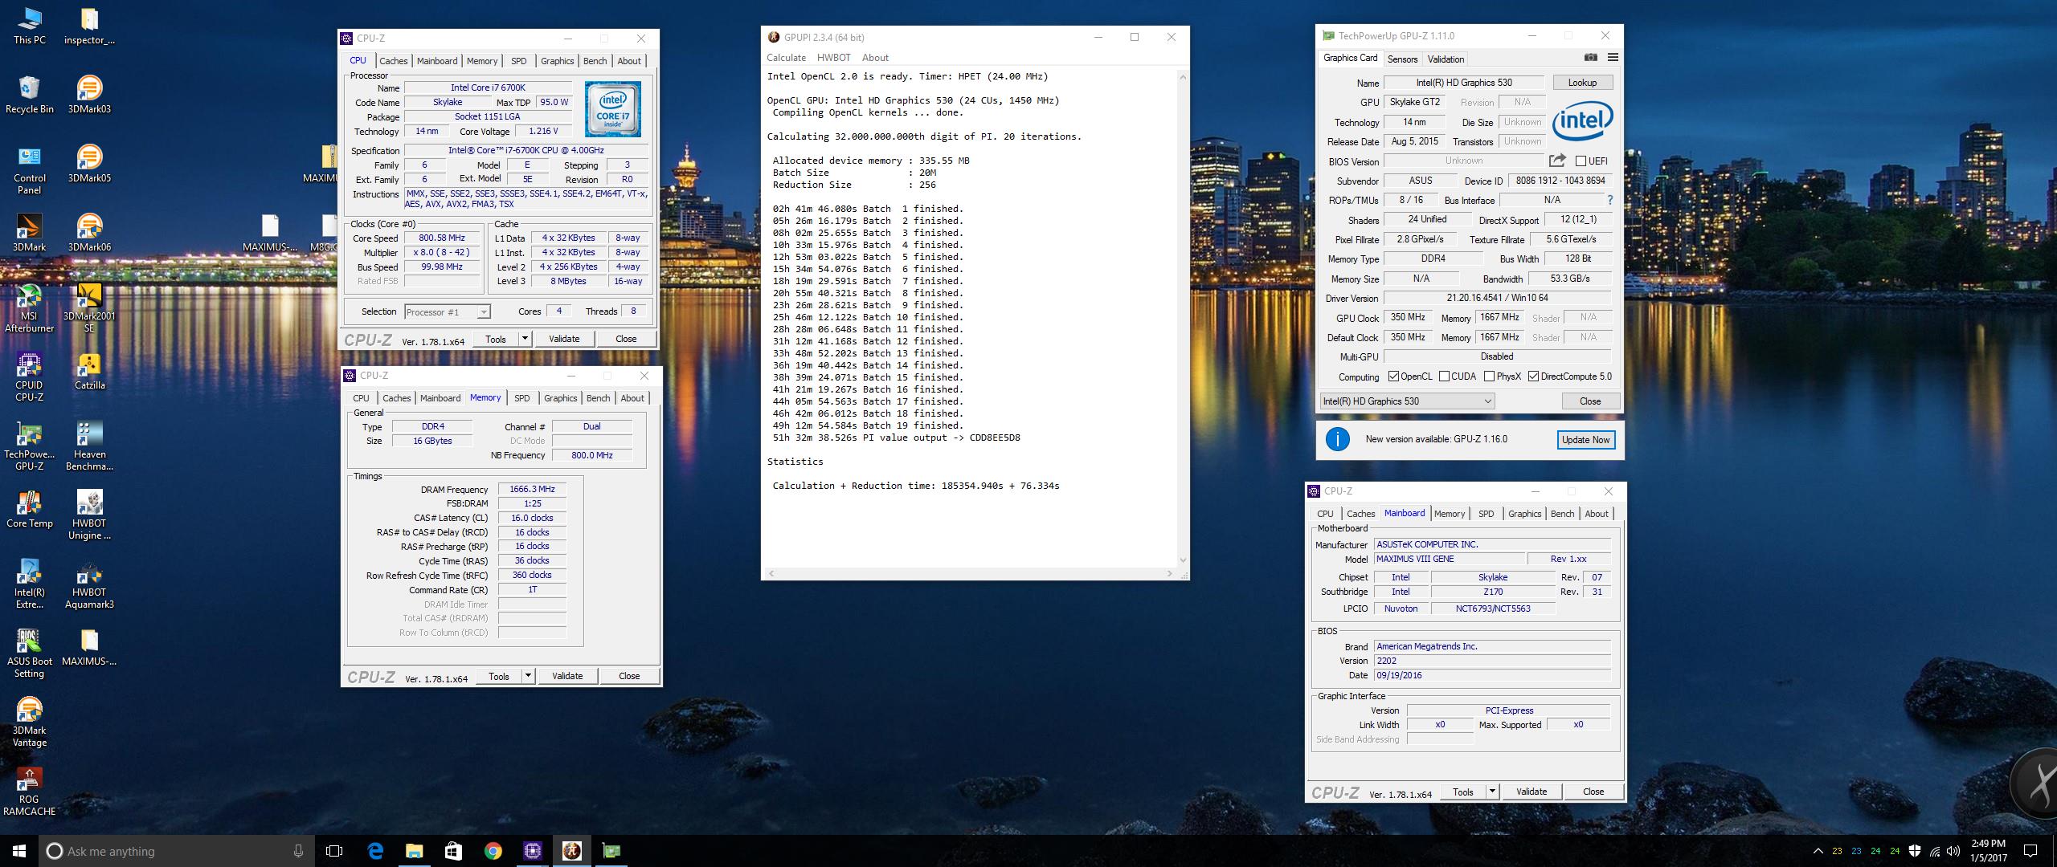Open the Recycle Bin desktop icon
The height and width of the screenshot is (867, 2057).
coord(30,95)
